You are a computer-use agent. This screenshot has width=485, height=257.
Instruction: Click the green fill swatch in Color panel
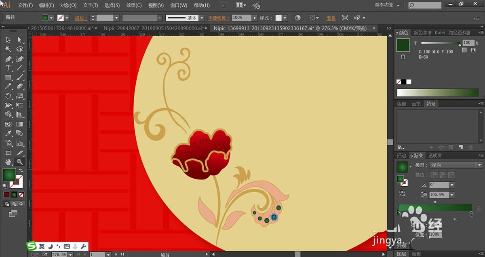[403, 45]
